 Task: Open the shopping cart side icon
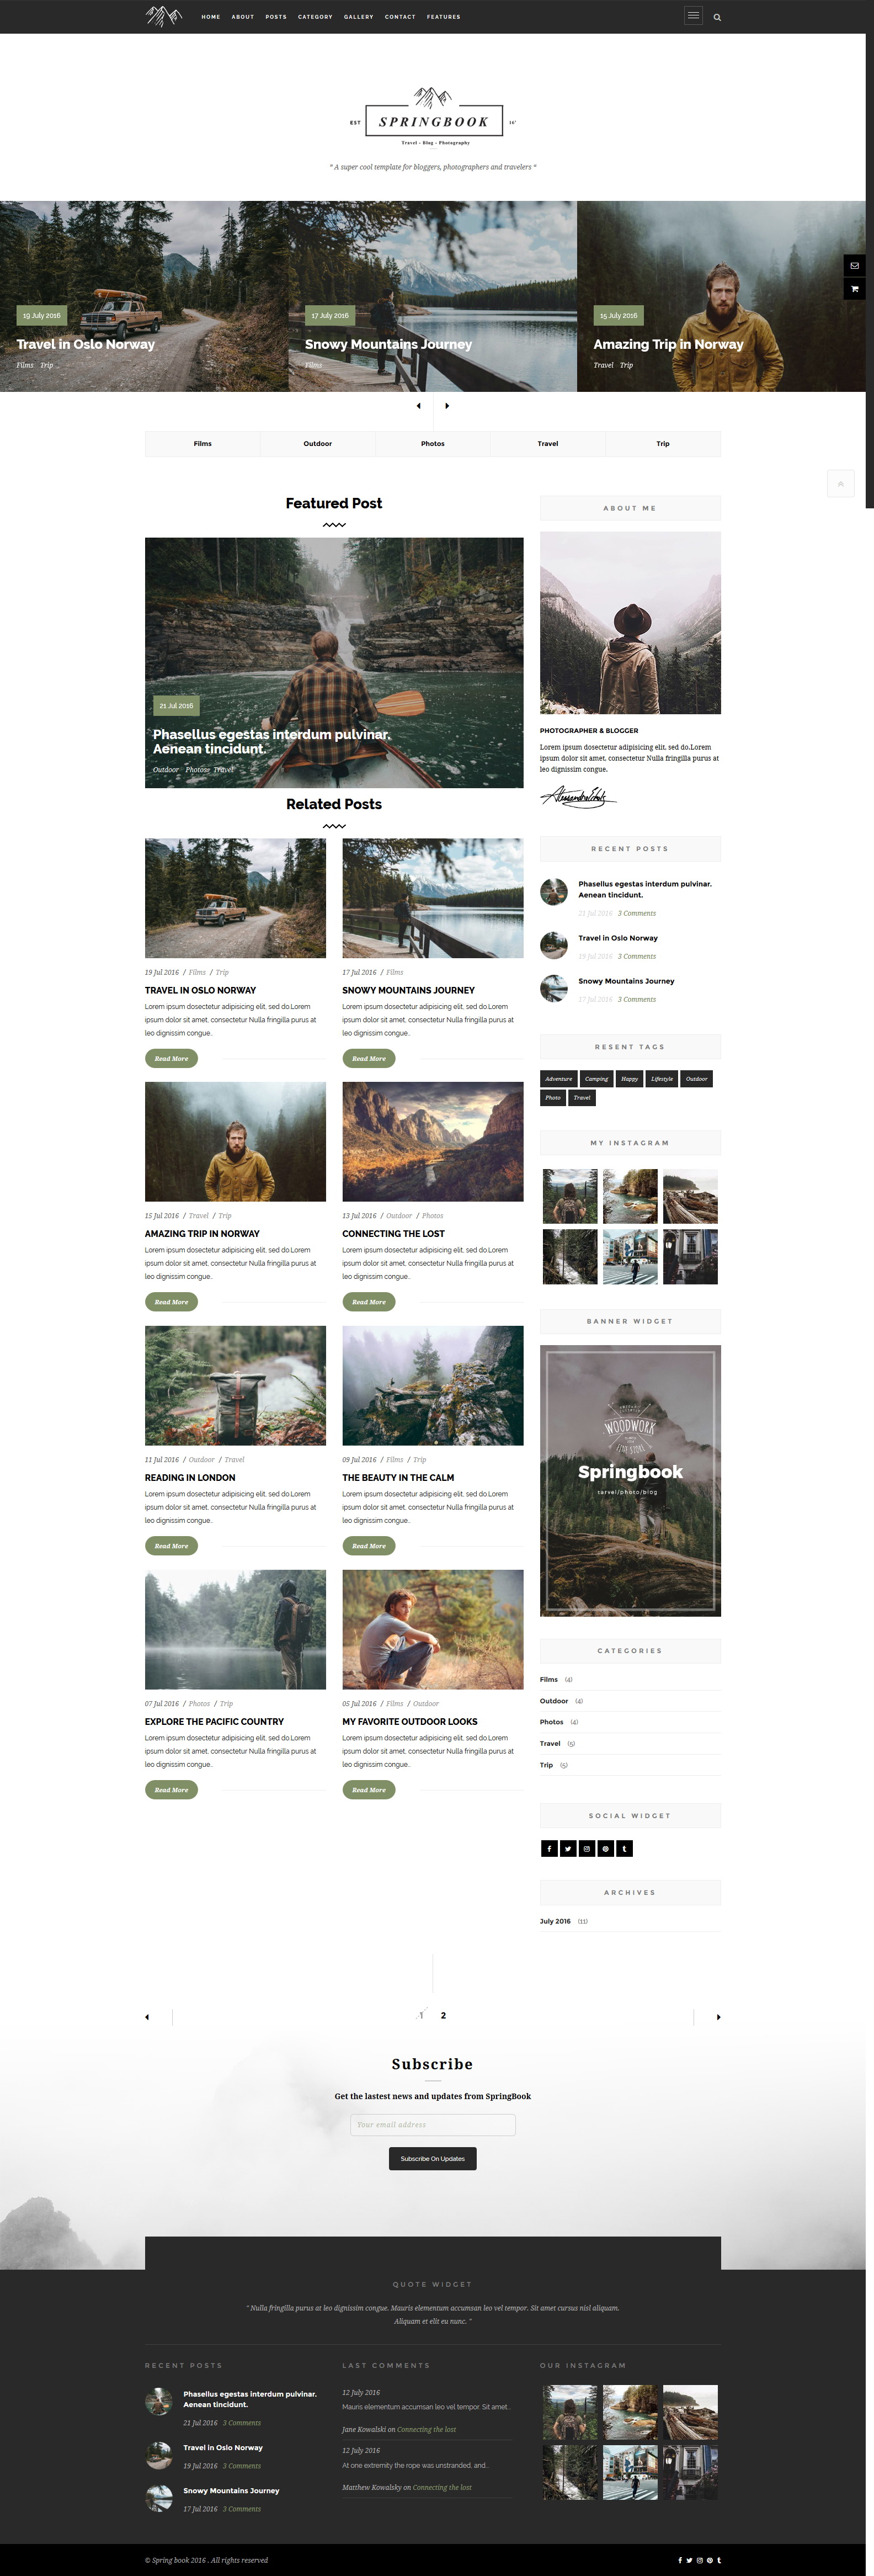pyautogui.click(x=854, y=289)
